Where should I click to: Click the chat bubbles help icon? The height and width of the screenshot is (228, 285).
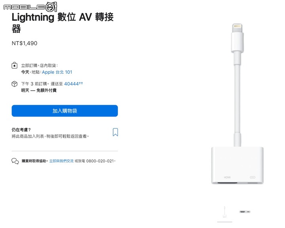tap(15, 161)
